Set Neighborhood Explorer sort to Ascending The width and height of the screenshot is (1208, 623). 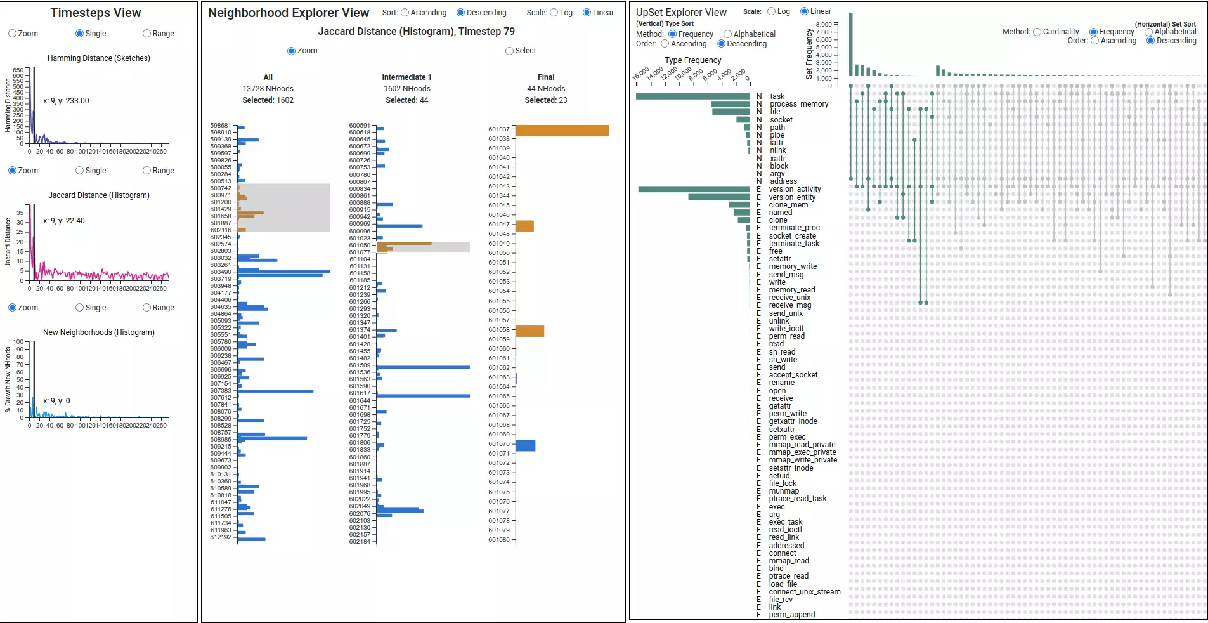coord(405,13)
